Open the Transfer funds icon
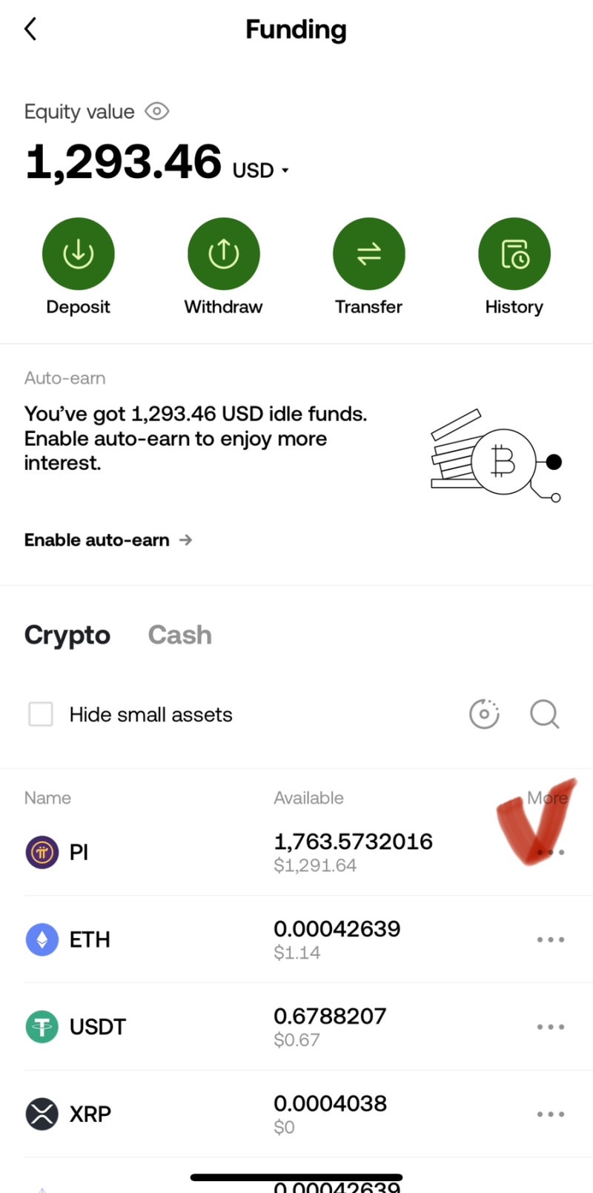The image size is (593, 1193). (x=368, y=254)
